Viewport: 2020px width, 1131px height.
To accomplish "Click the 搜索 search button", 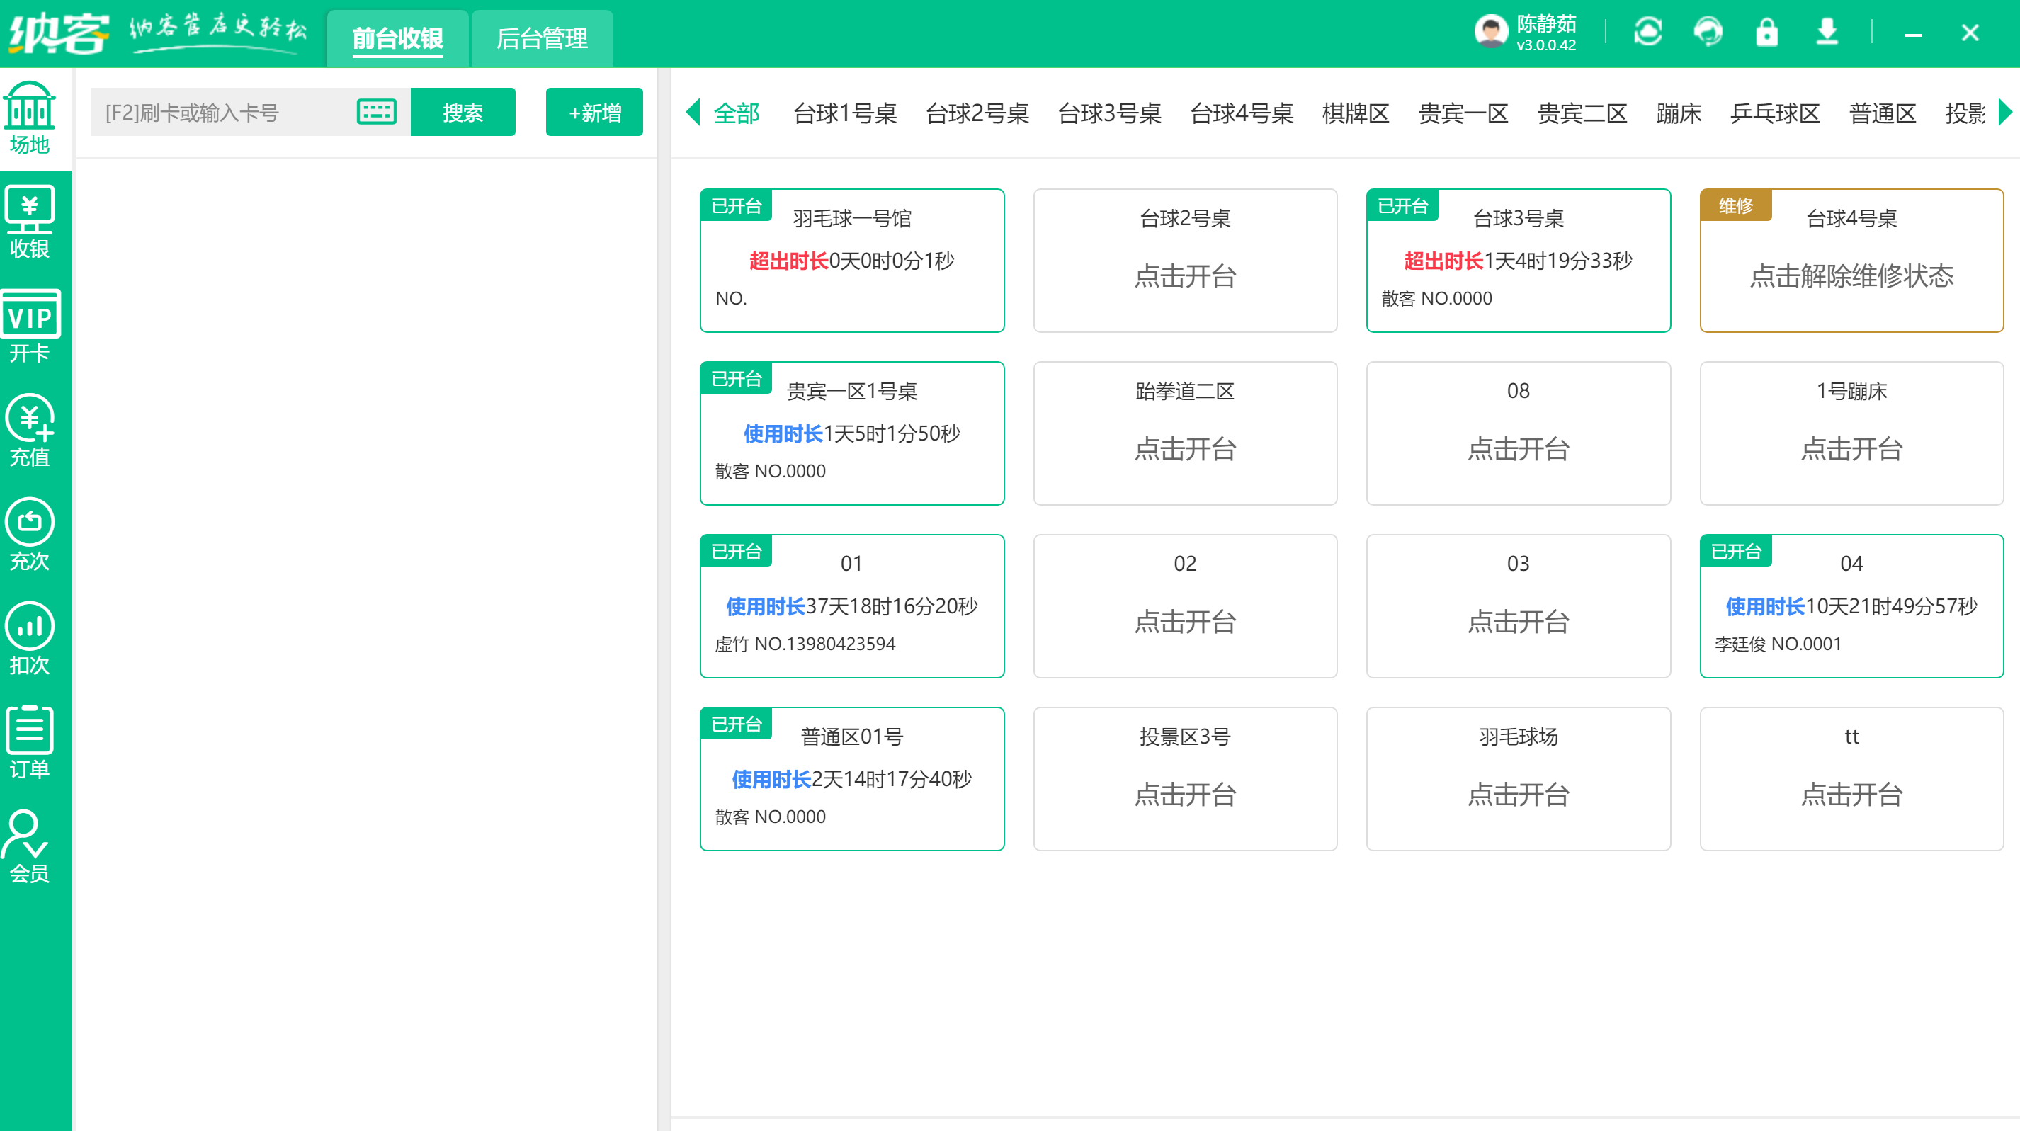I will pyautogui.click(x=463, y=111).
